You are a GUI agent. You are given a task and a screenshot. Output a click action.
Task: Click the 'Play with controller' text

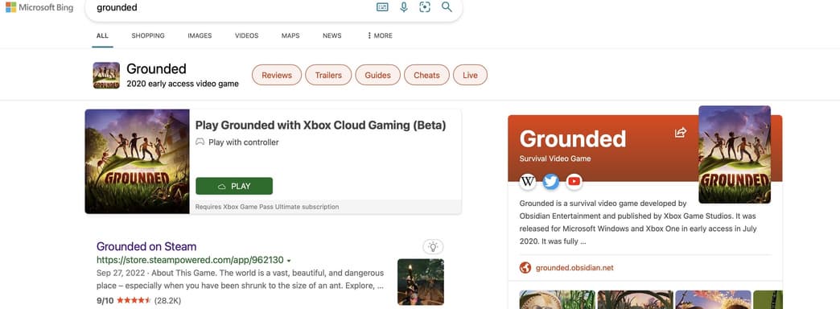(x=244, y=142)
